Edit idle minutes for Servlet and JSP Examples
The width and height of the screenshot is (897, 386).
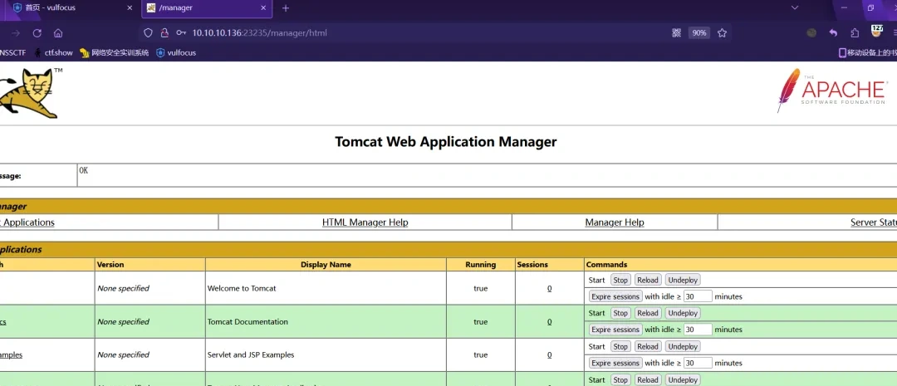click(698, 363)
